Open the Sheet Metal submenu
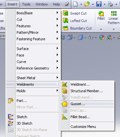 click(x=38, y=78)
